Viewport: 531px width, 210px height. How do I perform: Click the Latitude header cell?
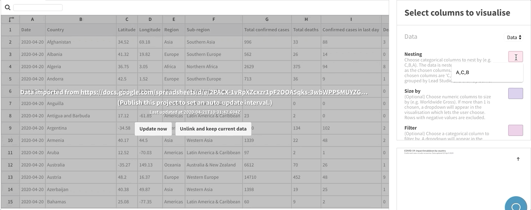[x=127, y=30]
